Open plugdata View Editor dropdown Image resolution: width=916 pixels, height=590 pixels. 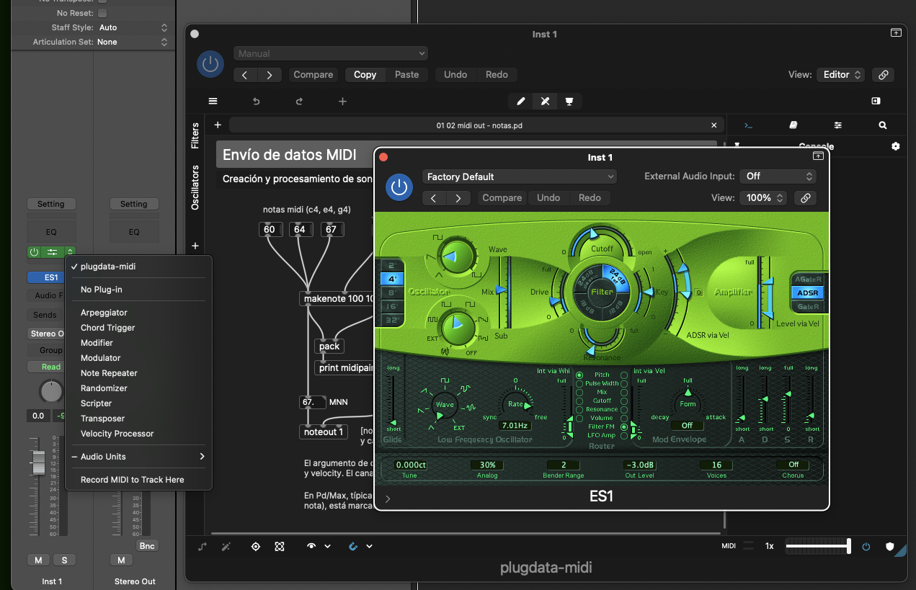coord(841,74)
